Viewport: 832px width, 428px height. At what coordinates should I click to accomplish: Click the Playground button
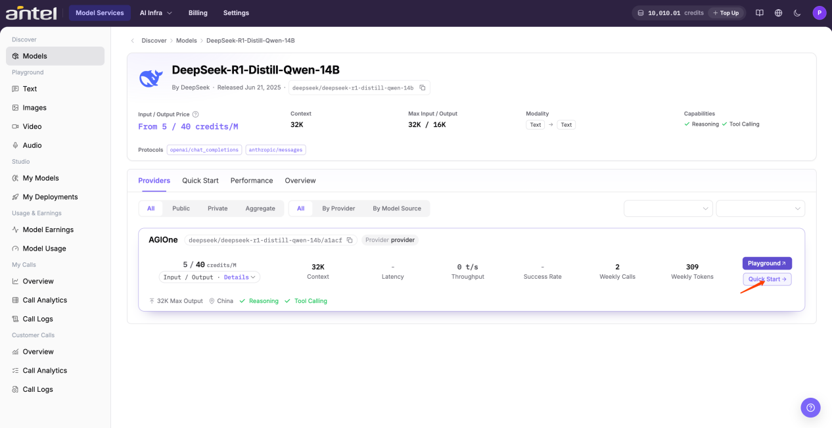767,263
